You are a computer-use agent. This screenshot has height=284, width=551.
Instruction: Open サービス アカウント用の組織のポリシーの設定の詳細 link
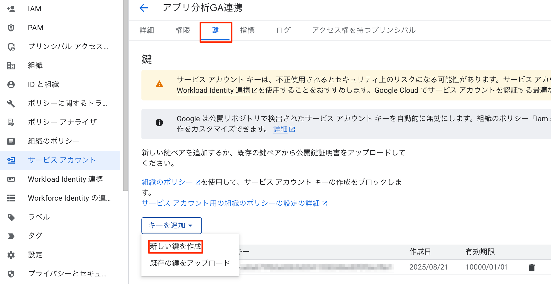click(x=231, y=203)
